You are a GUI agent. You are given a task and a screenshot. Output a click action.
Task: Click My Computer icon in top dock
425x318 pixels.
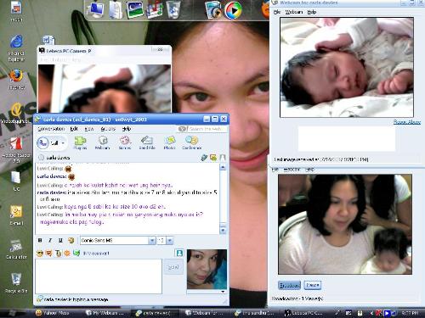(x=95, y=9)
